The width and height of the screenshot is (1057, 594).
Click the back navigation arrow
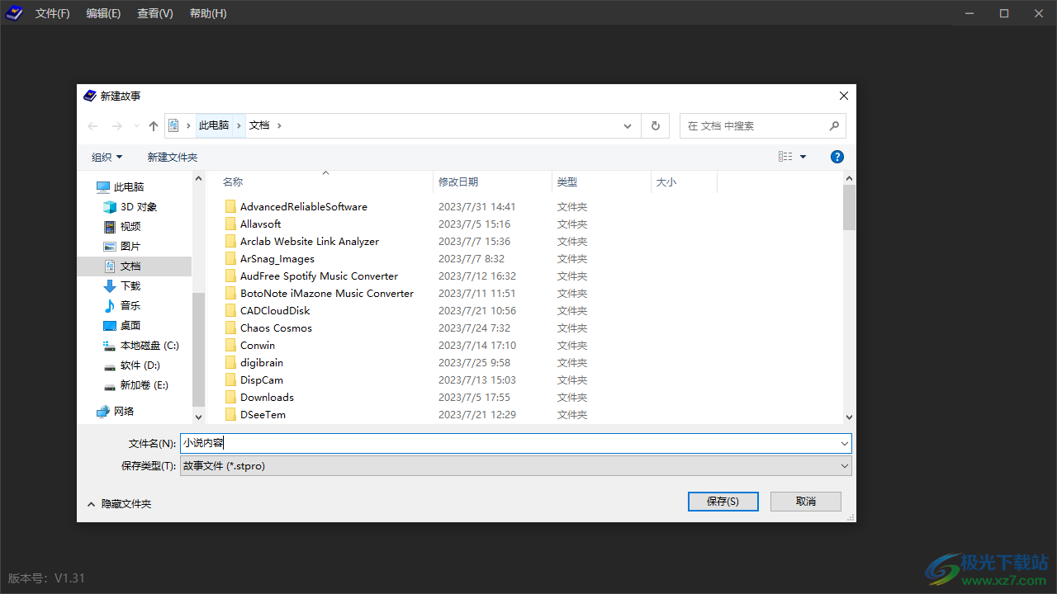[x=92, y=126]
